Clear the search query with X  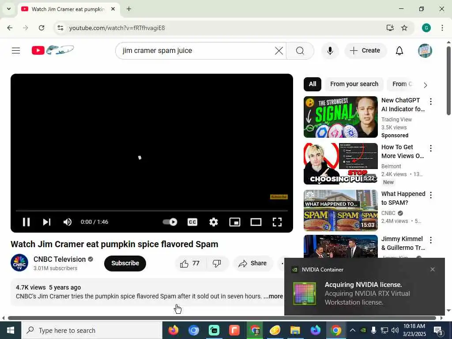279,51
